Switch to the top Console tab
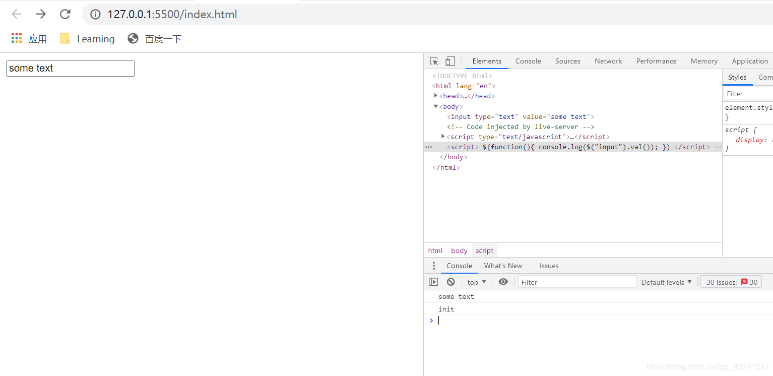The image size is (773, 376). [x=528, y=61]
